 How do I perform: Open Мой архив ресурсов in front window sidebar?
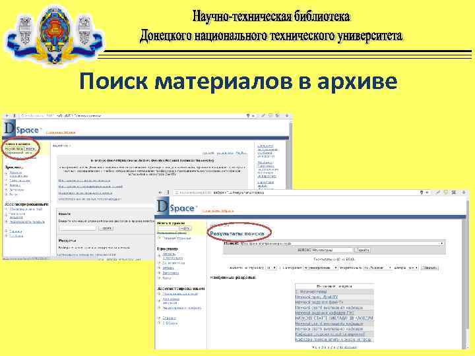171,301
